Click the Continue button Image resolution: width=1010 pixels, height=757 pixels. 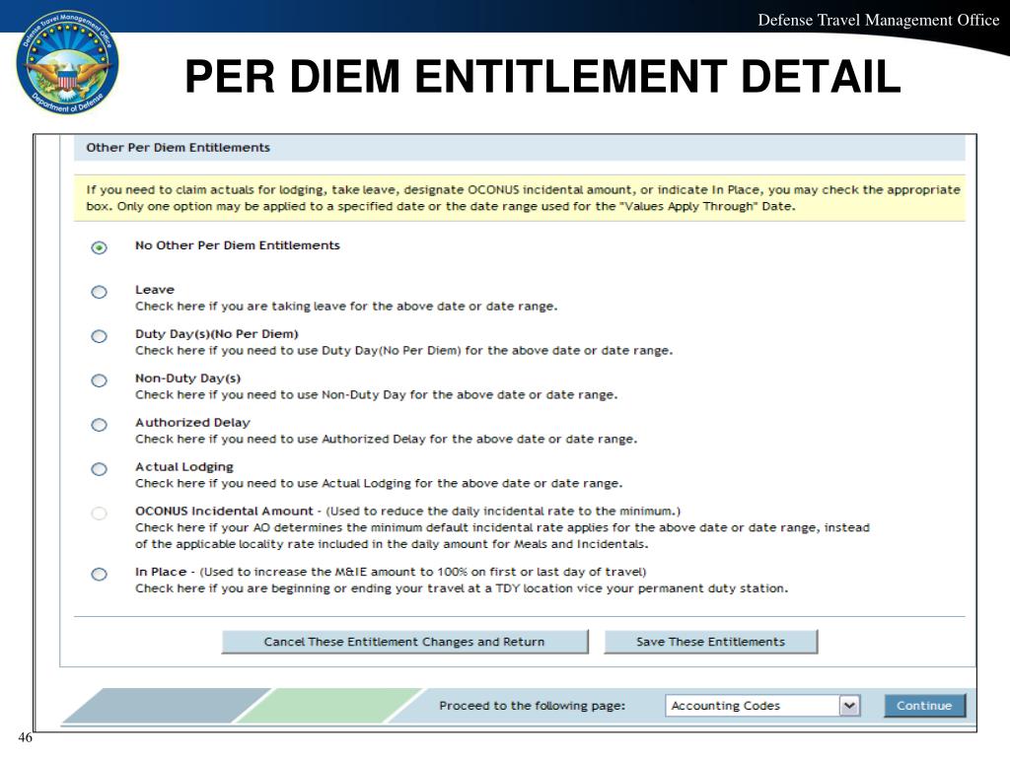coord(924,706)
